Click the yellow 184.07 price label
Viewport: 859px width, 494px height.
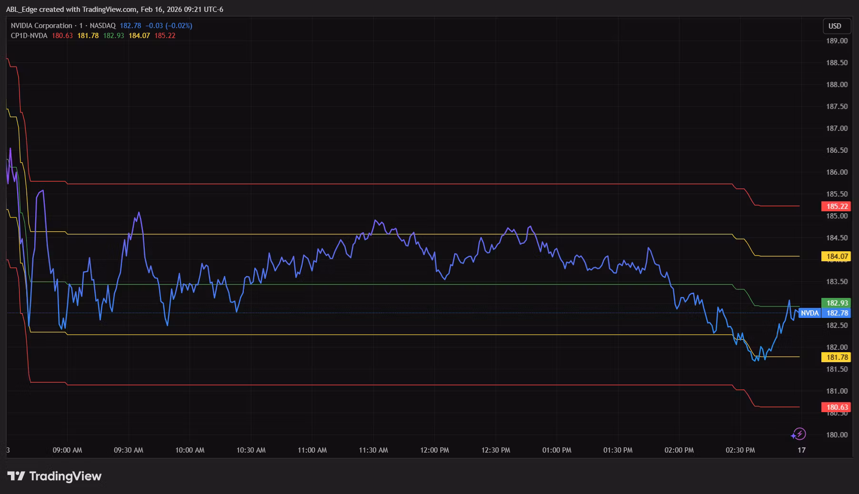[837, 257]
